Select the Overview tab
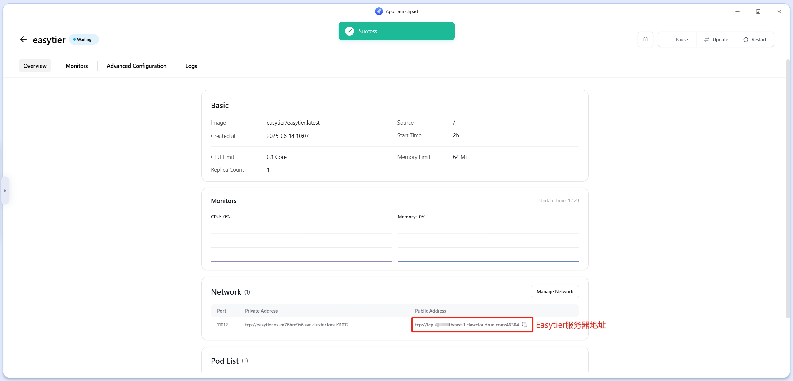The height and width of the screenshot is (381, 793). pos(35,66)
